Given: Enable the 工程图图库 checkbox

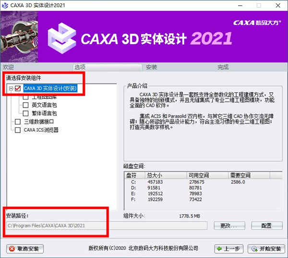Looking at the screenshot, I should click(26, 97).
